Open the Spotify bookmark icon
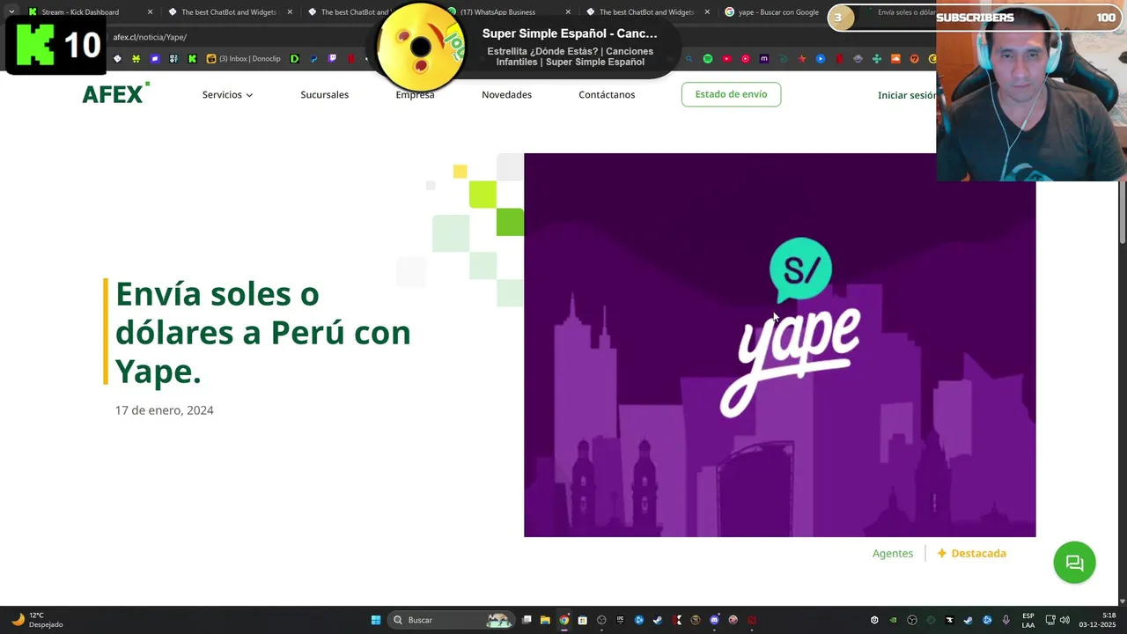Image resolution: width=1127 pixels, height=634 pixels. (708, 59)
